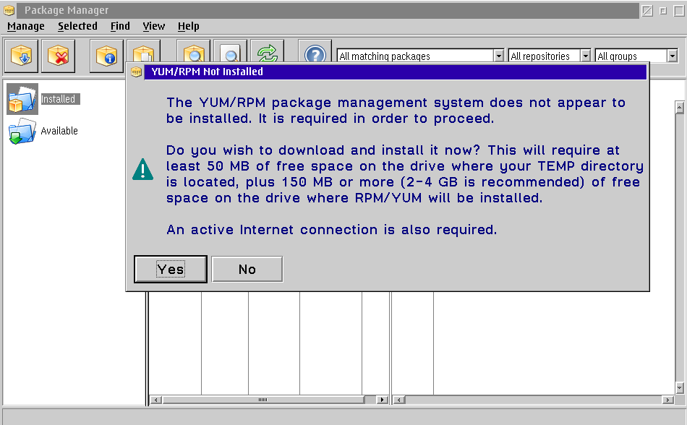The height and width of the screenshot is (425, 687).
Task: Click the window hide button
Action: tap(647, 11)
